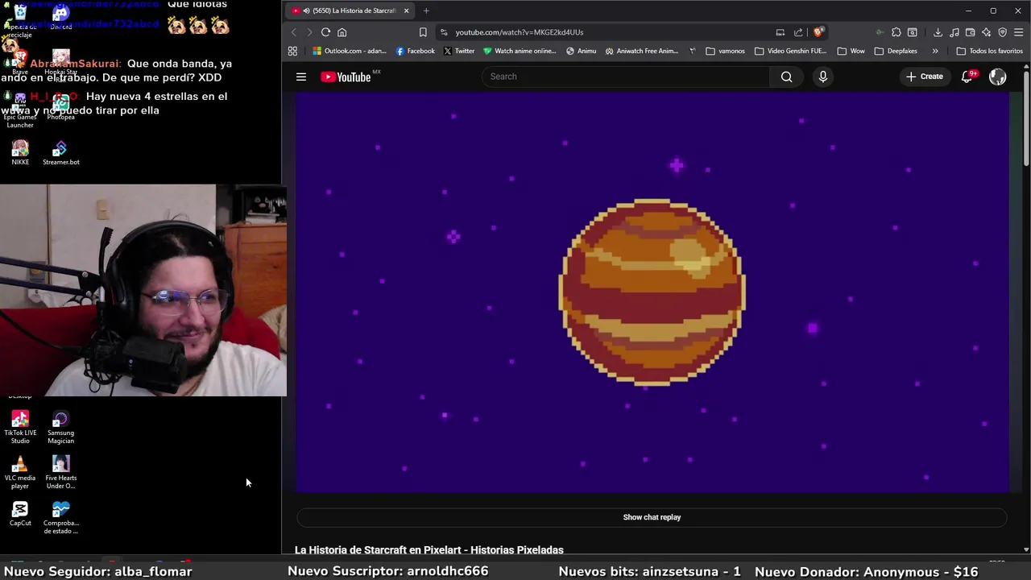Click the video title La Historia de Starcraft
Screen dimensions: 1031x580
point(429,549)
